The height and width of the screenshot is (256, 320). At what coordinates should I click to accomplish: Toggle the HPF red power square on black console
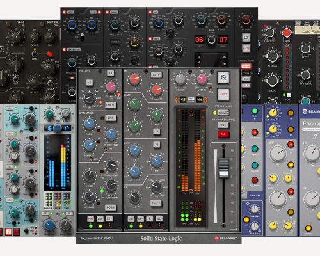(x=65, y=12)
